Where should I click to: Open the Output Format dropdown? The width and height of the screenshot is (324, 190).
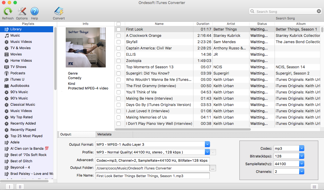pos(207,144)
